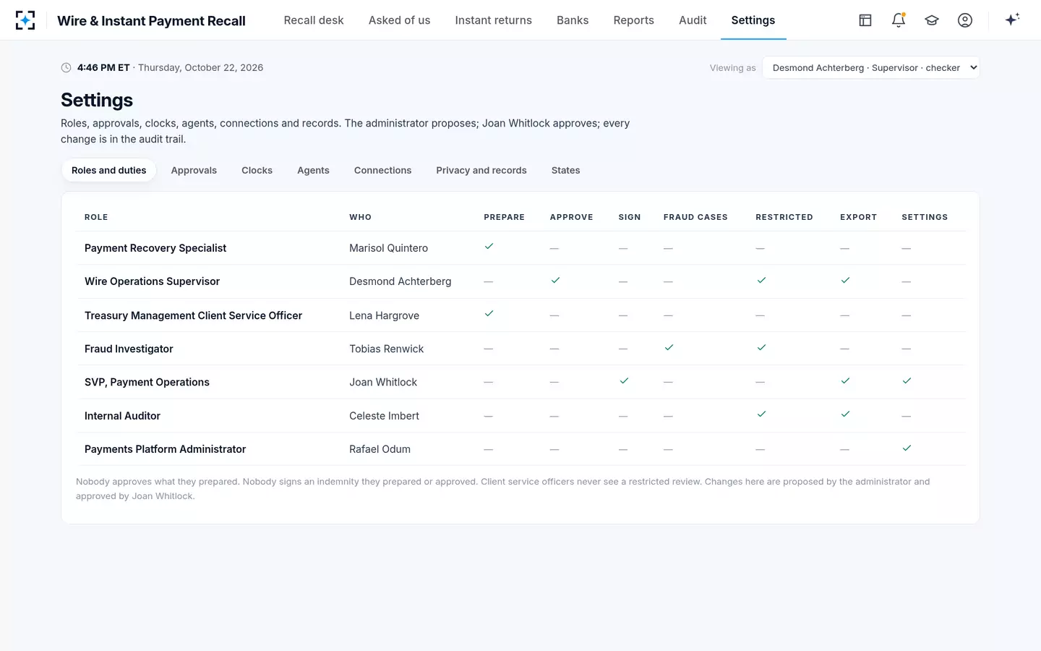The height and width of the screenshot is (651, 1041).
Task: Open the Asked of us tab
Action: click(399, 20)
